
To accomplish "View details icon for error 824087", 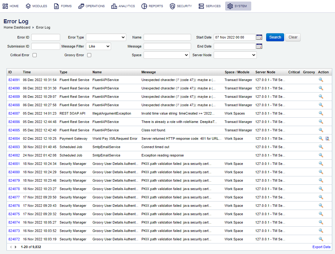I will click(321, 113).
